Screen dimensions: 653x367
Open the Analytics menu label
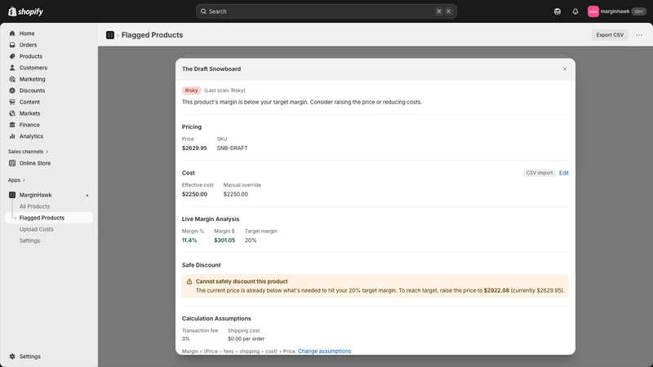(x=31, y=136)
